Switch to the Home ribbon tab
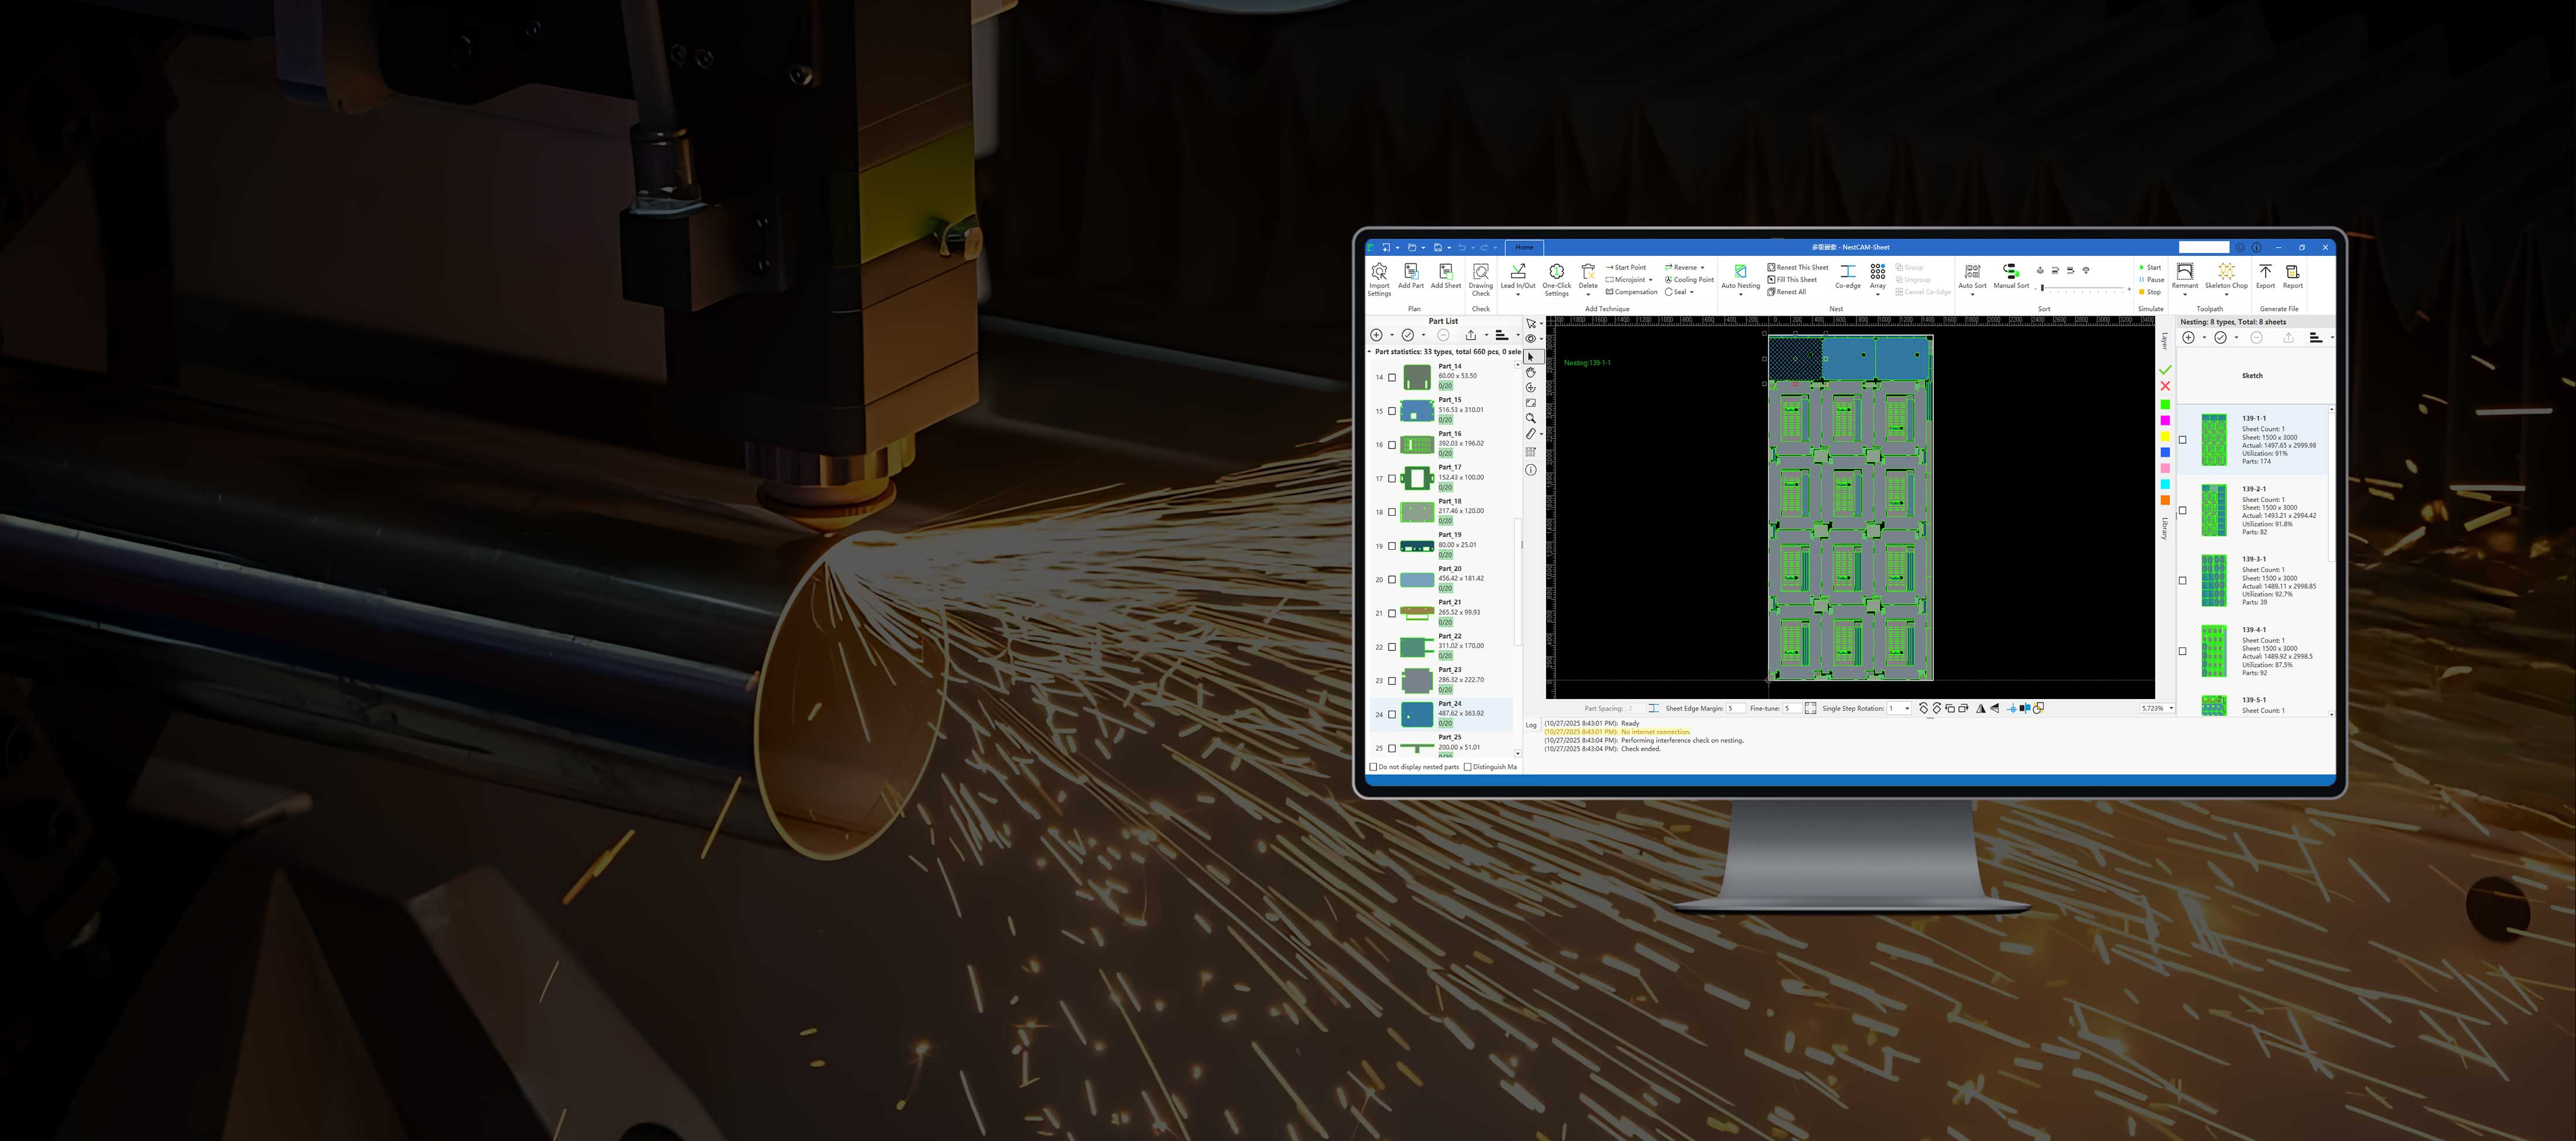This screenshot has width=2576, height=1141. (1524, 247)
